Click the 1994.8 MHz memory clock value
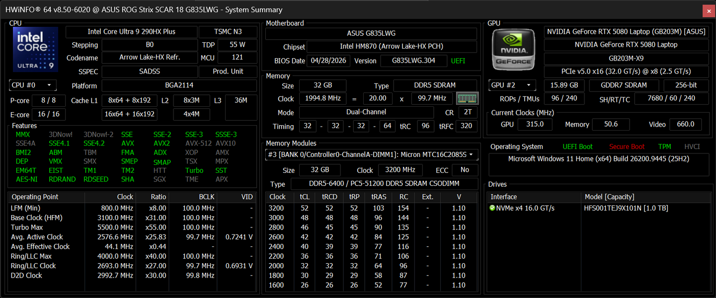 [323, 98]
